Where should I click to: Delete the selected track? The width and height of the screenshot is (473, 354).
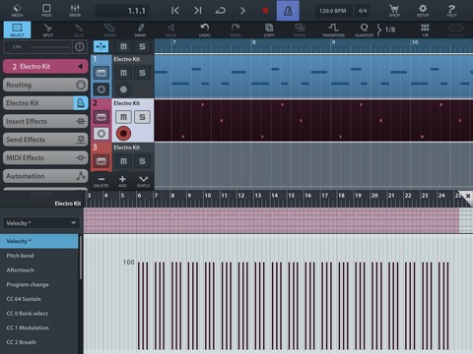point(101,181)
